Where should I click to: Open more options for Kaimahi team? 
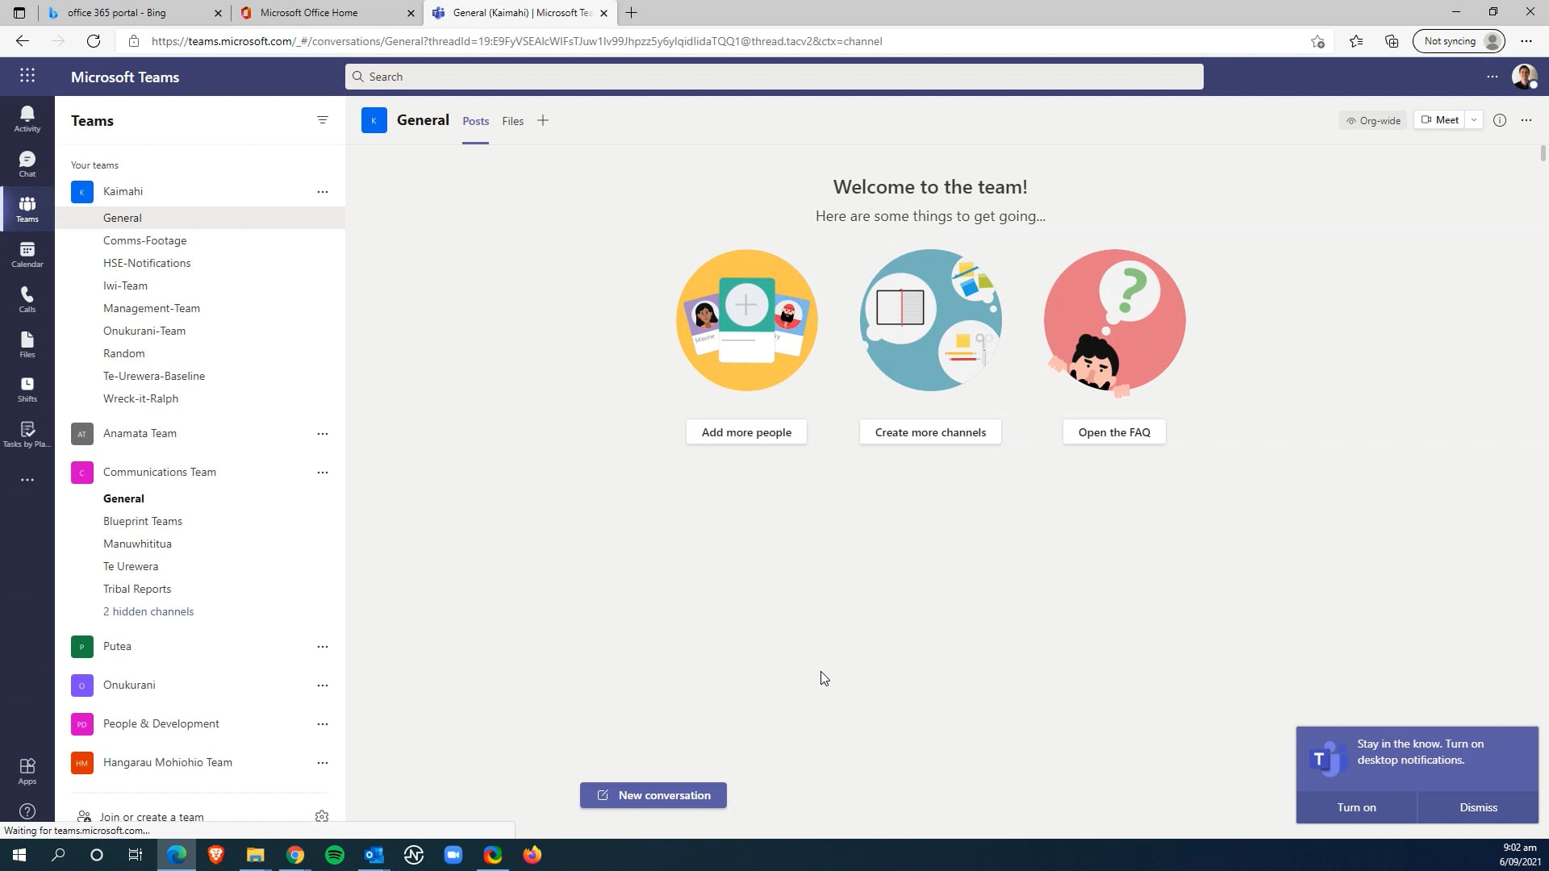[323, 191]
